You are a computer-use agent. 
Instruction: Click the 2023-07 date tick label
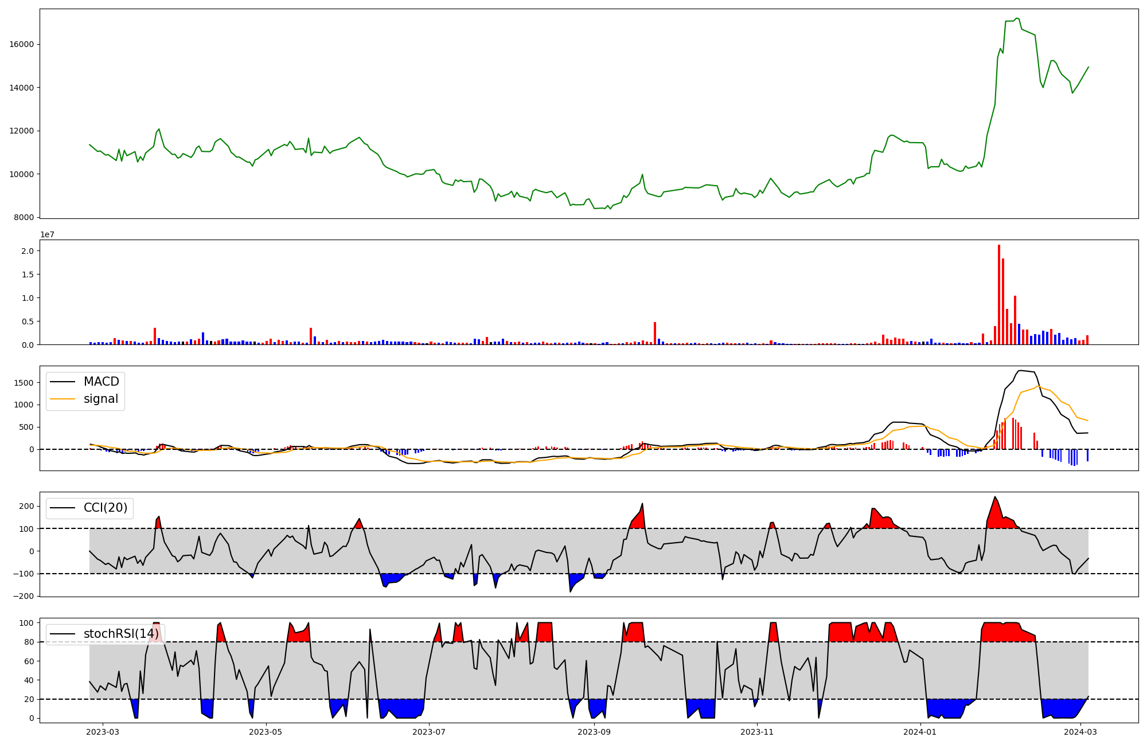pos(429,732)
